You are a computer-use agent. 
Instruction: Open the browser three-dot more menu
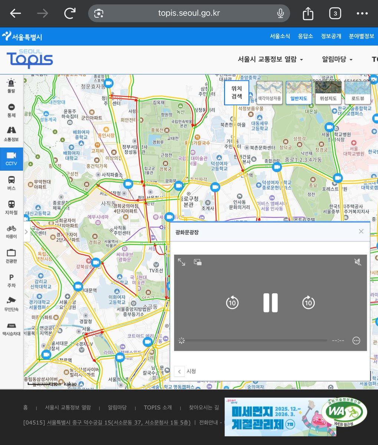(x=362, y=14)
